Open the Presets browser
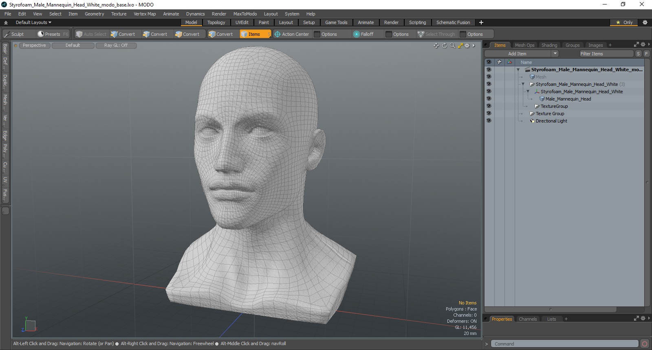 [53, 34]
